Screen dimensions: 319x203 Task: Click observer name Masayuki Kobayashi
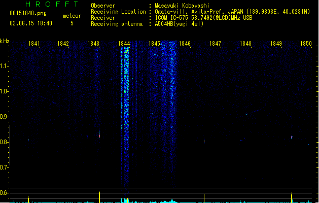click(x=182, y=6)
